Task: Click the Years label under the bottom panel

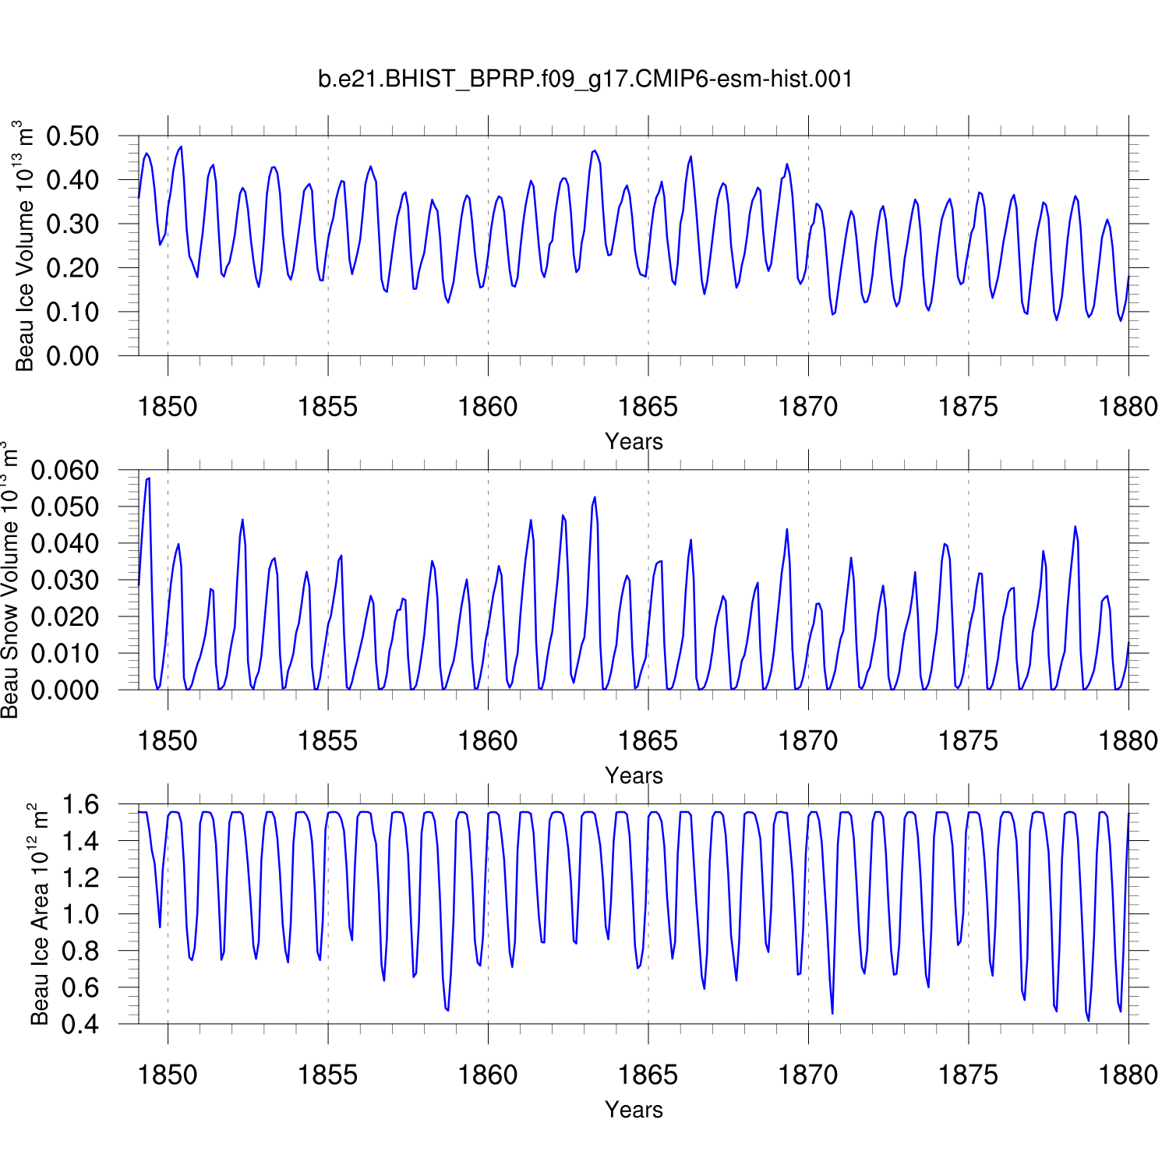Action: coord(634,1109)
